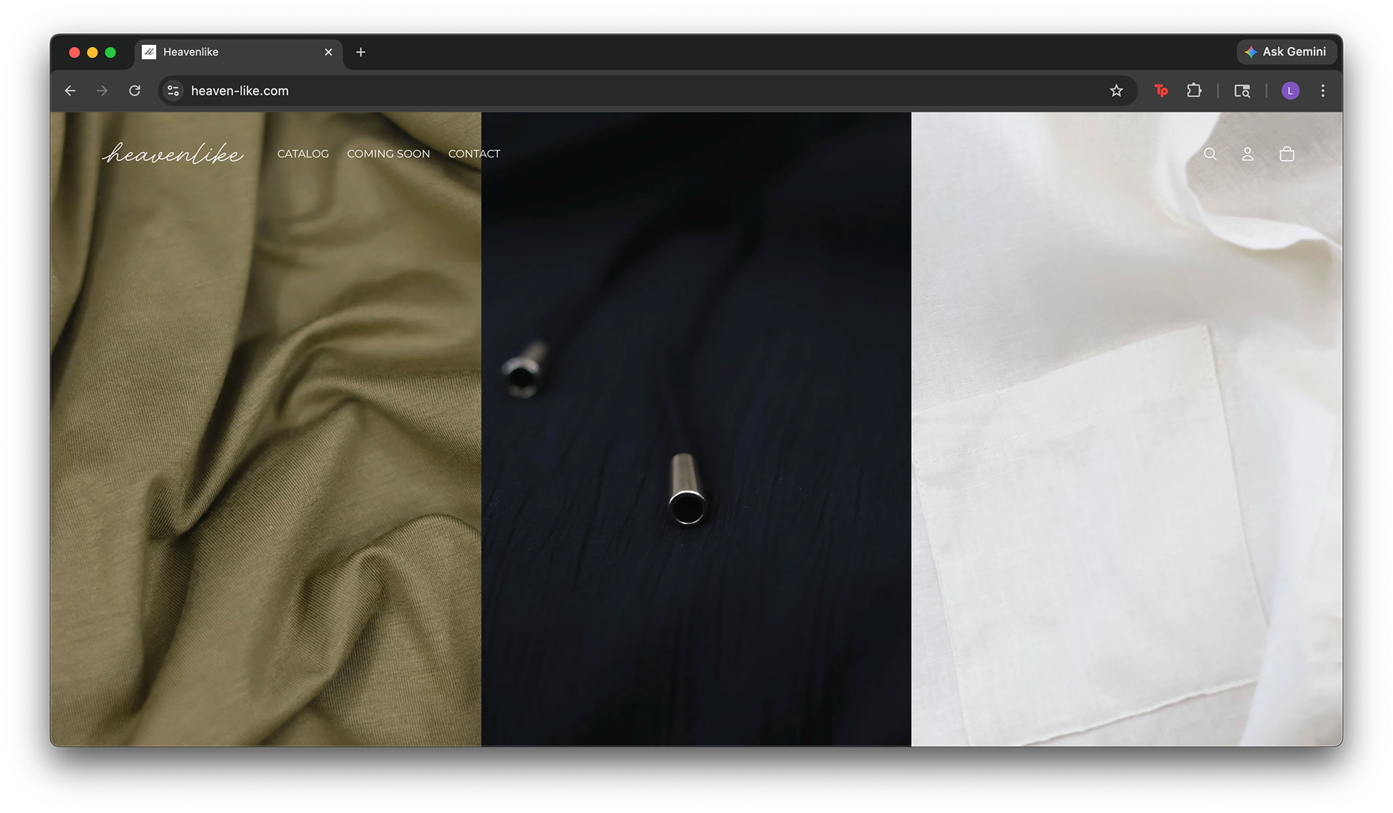Image resolution: width=1393 pixels, height=813 pixels.
Task: Click the tab search toolbar icon
Action: [1242, 91]
